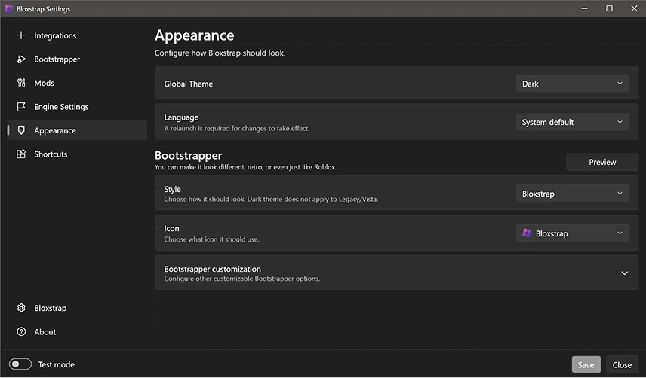Click the Integrations plus icon
Image resolution: width=646 pixels, height=378 pixels.
(21, 35)
